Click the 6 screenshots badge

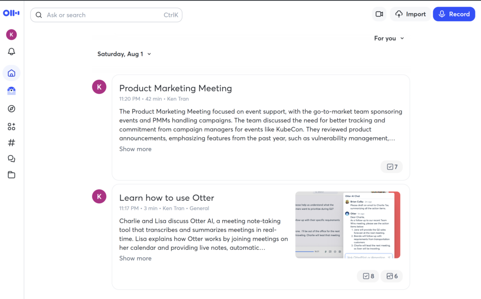coord(392,276)
